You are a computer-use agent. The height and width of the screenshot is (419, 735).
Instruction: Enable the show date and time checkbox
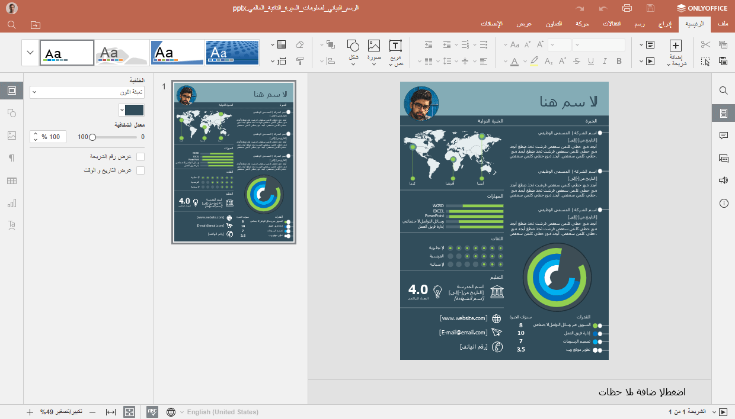140,170
